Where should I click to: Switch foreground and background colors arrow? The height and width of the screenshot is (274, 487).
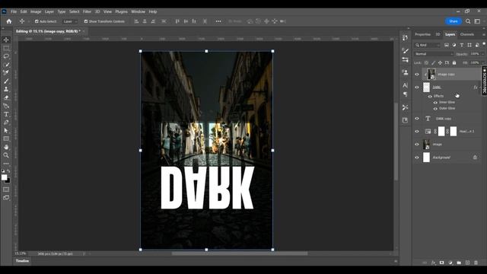coord(8,171)
